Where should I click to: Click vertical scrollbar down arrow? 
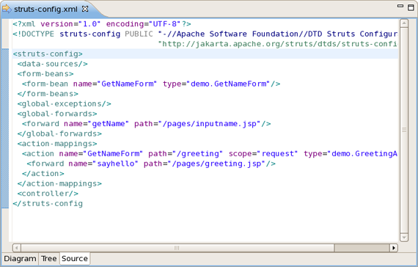pyautogui.click(x=404, y=237)
